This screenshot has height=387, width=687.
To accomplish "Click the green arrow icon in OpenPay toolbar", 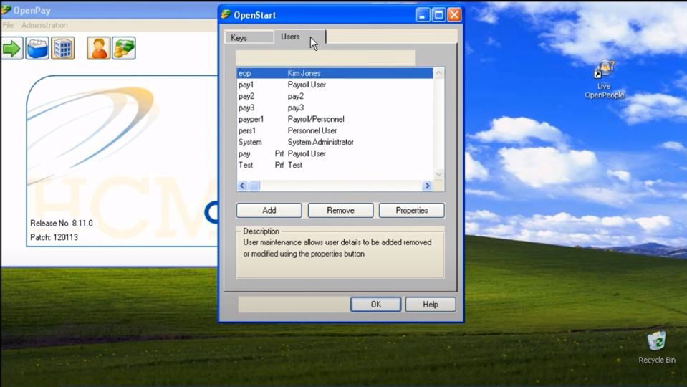I will [12, 48].
